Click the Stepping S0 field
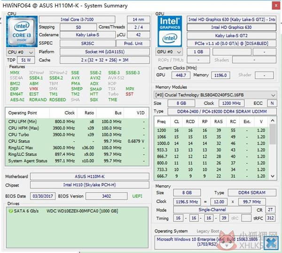 (78, 27)
